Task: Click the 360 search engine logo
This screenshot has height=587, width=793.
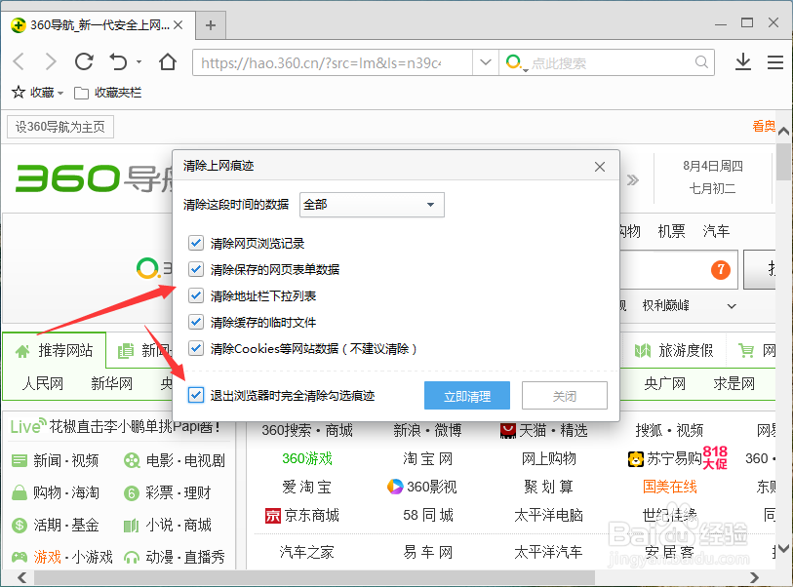Action: 513,61
